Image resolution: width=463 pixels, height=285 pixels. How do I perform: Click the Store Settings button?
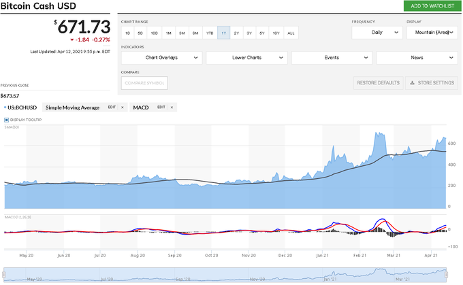[432, 83]
